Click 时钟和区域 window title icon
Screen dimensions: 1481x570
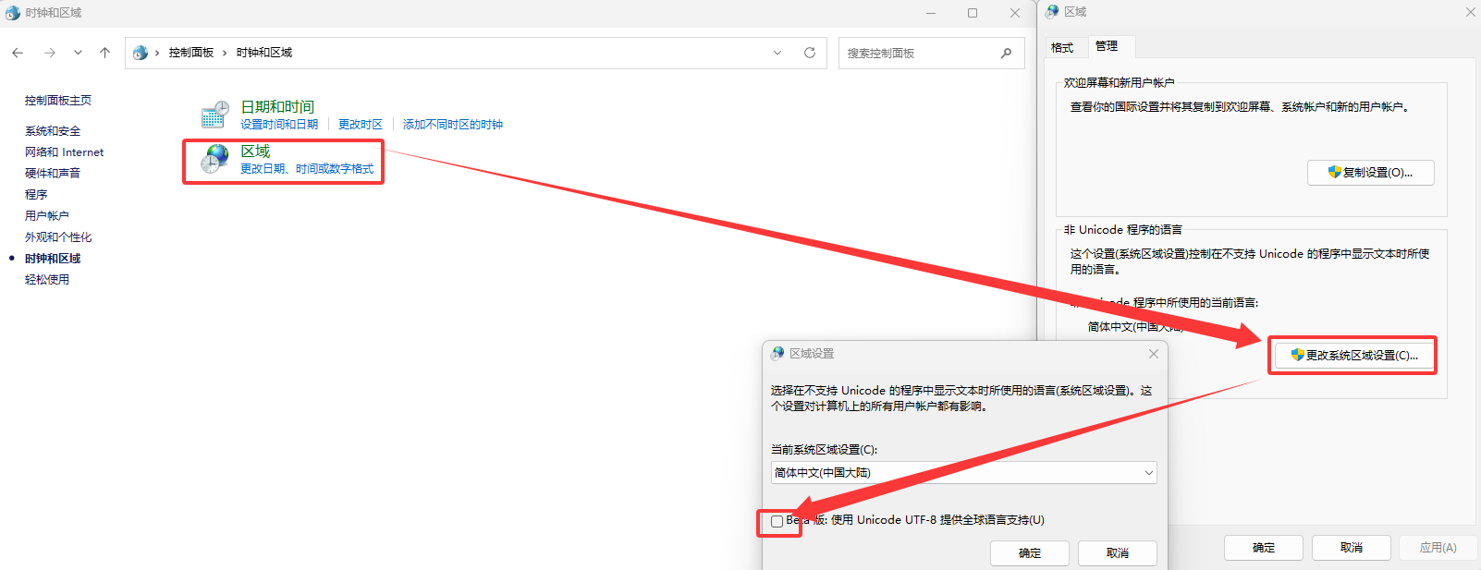pos(13,13)
